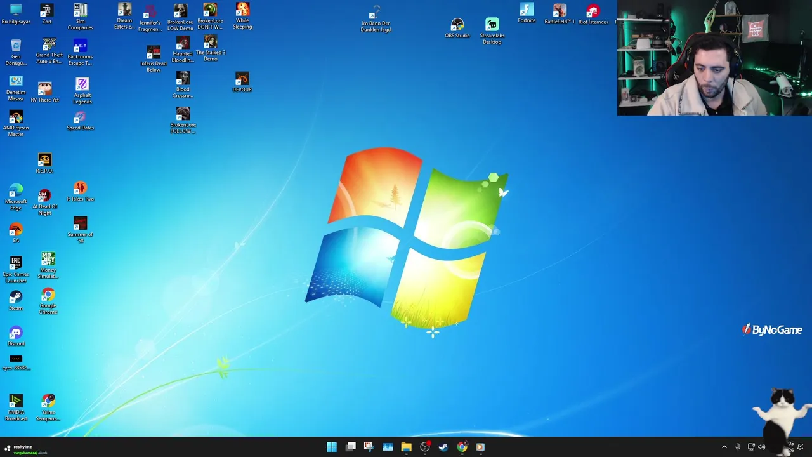This screenshot has width=812, height=457.
Task: Open the Zort game shortcut
Action: tap(46, 14)
